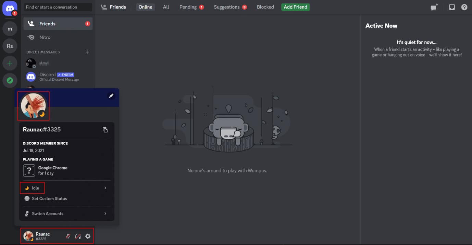The height and width of the screenshot is (245, 472).
Task: Open the Explore Discoverable Servers compass icon
Action: (x=10, y=80)
